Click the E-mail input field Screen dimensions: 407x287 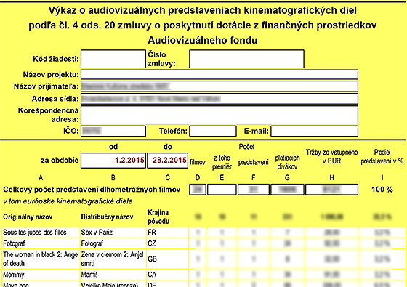(x=314, y=131)
